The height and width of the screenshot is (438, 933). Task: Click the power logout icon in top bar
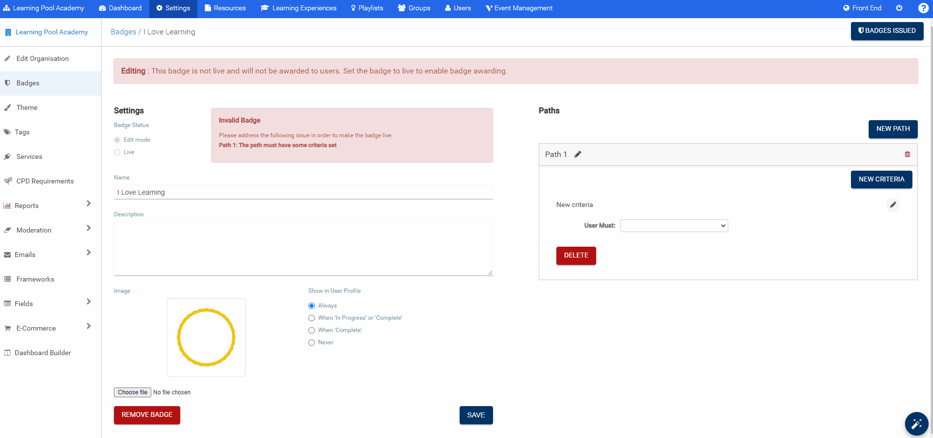point(899,8)
